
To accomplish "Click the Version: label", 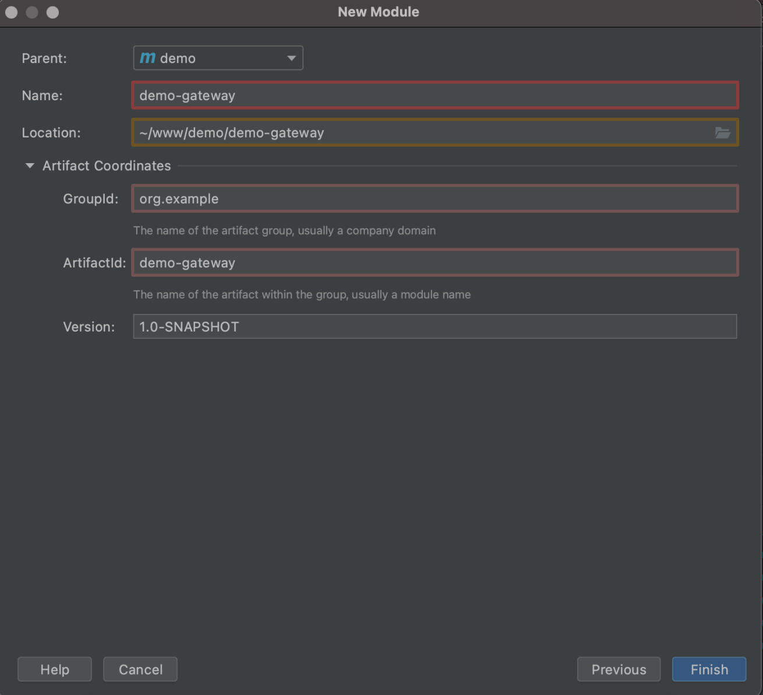I will (89, 327).
